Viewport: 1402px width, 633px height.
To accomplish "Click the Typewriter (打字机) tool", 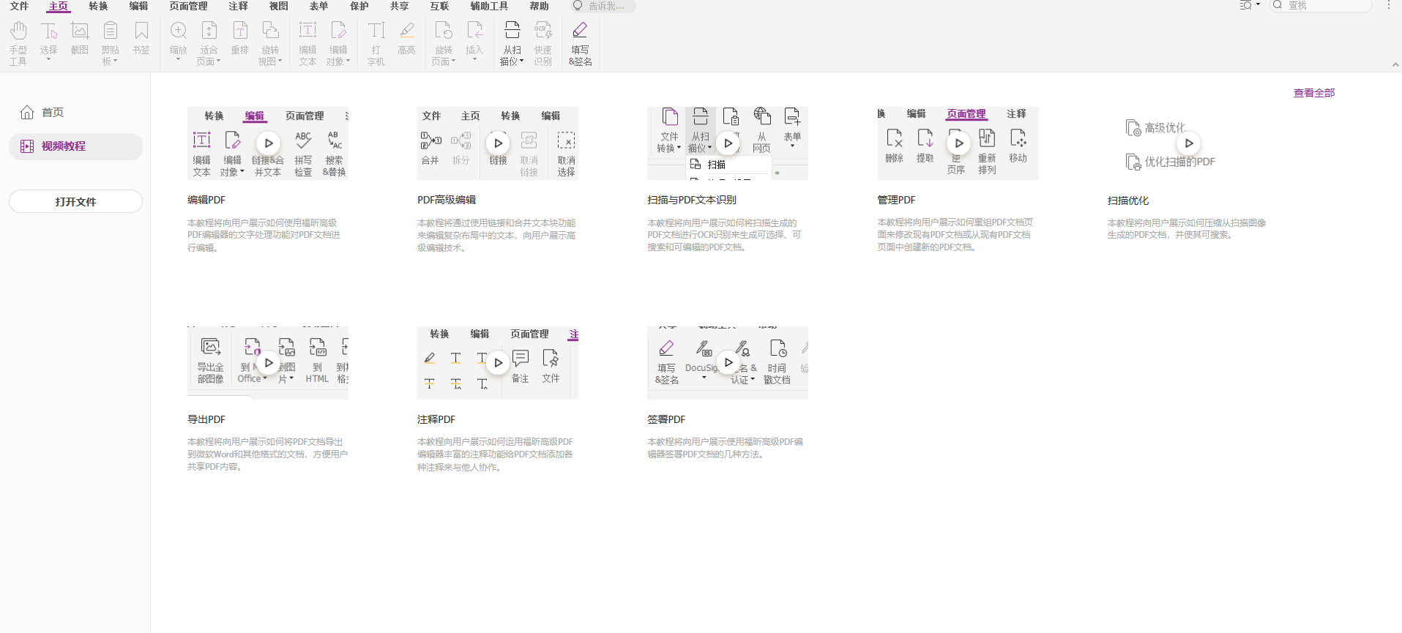I will click(x=376, y=42).
